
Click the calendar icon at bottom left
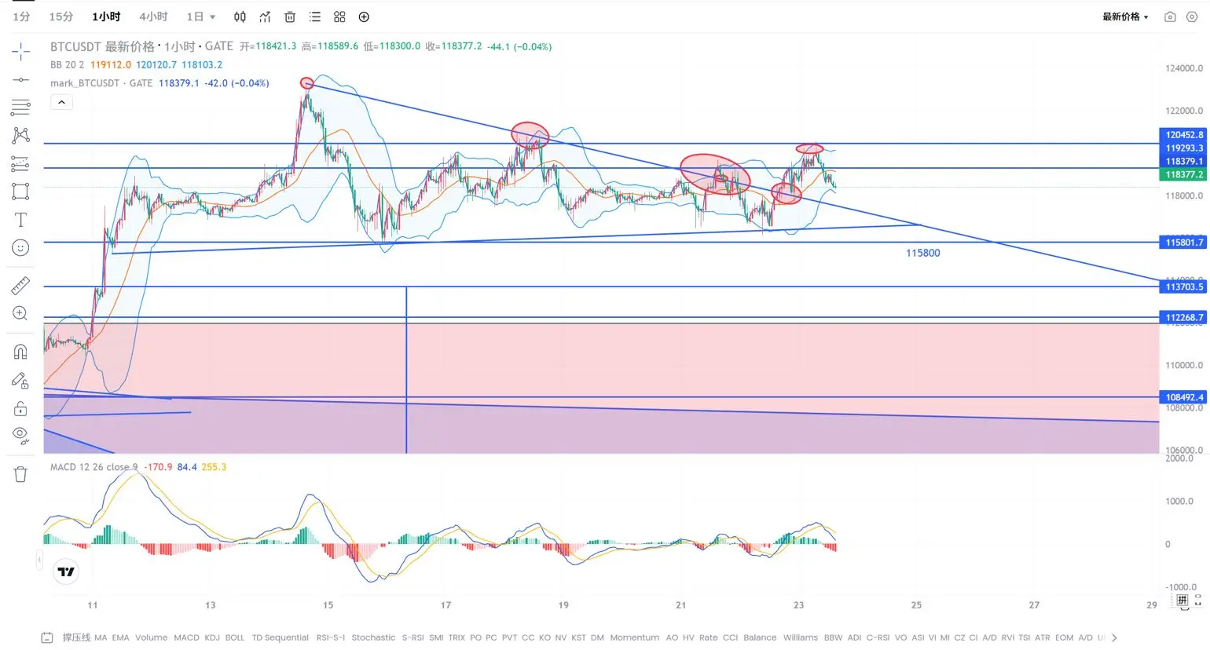[47, 637]
